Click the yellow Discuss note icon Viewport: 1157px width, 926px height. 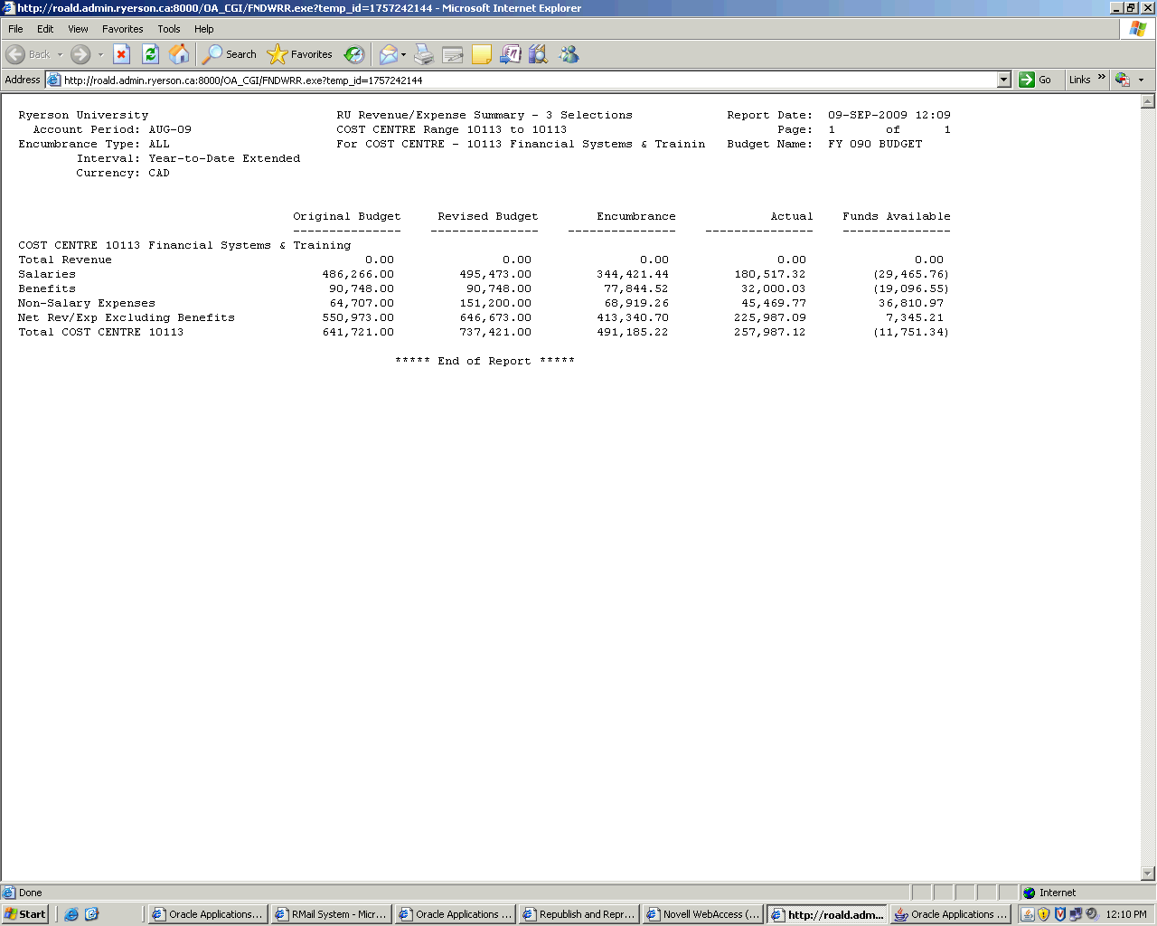(482, 54)
